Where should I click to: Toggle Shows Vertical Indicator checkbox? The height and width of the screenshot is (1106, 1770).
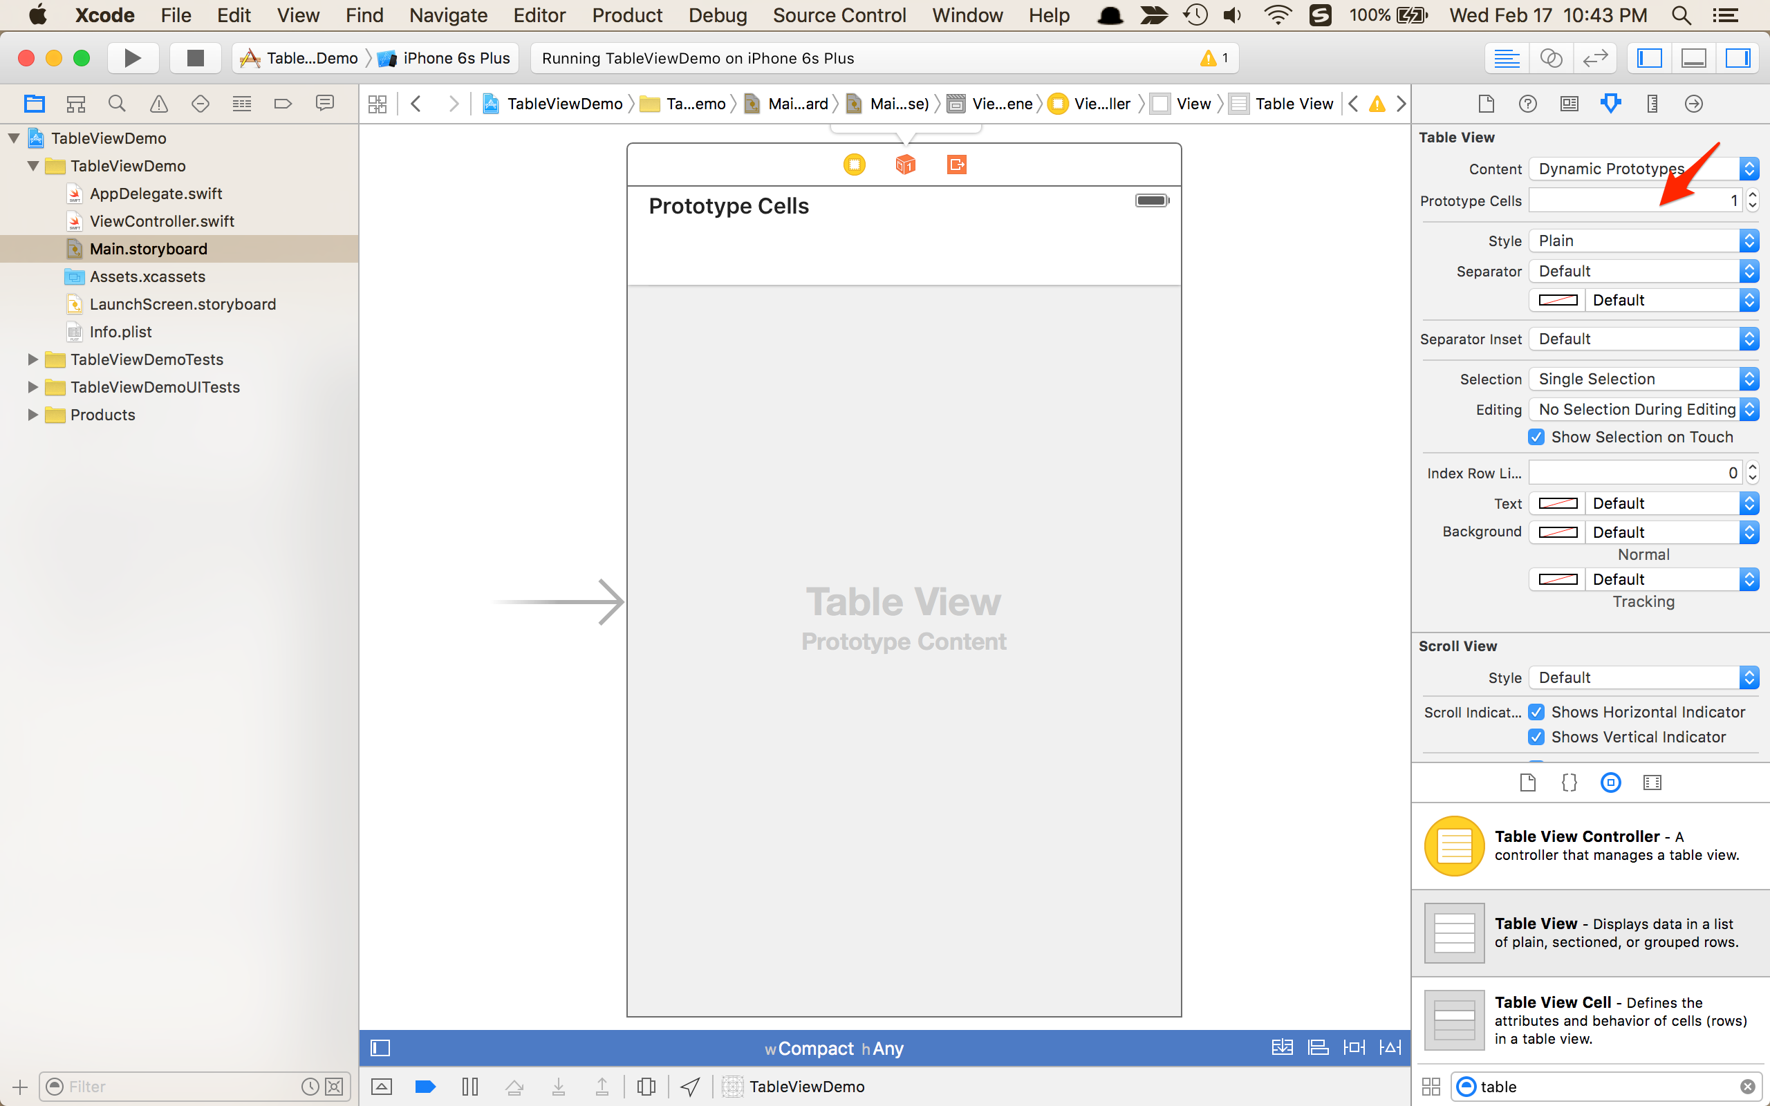pyautogui.click(x=1536, y=737)
